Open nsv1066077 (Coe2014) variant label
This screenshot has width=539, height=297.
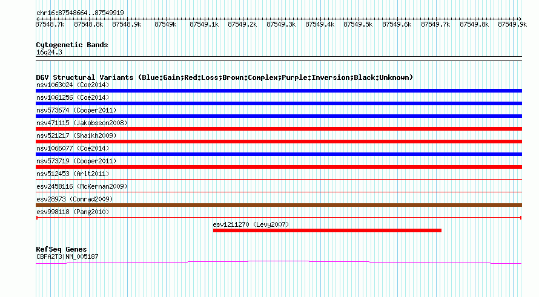[x=73, y=148]
